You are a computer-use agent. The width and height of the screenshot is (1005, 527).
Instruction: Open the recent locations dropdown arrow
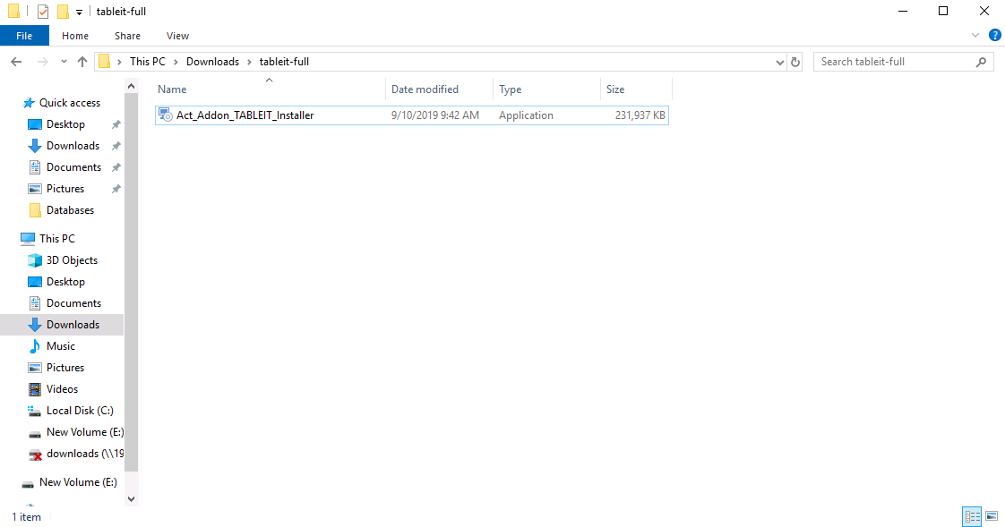pos(64,62)
